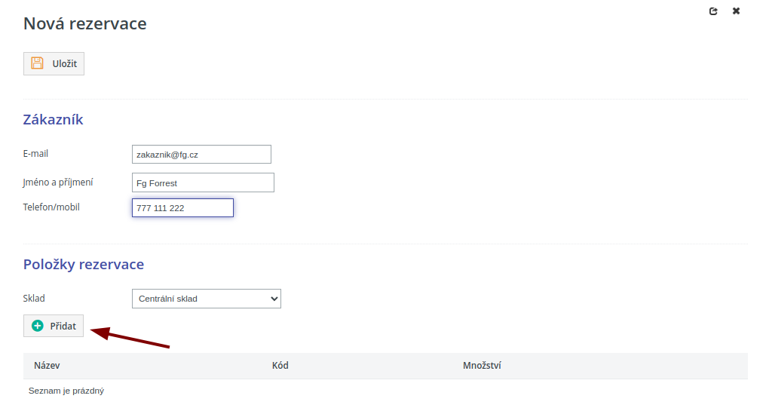This screenshot has height=411, width=763.
Task: Select the Telefon/mobil input field
Action: 182,207
